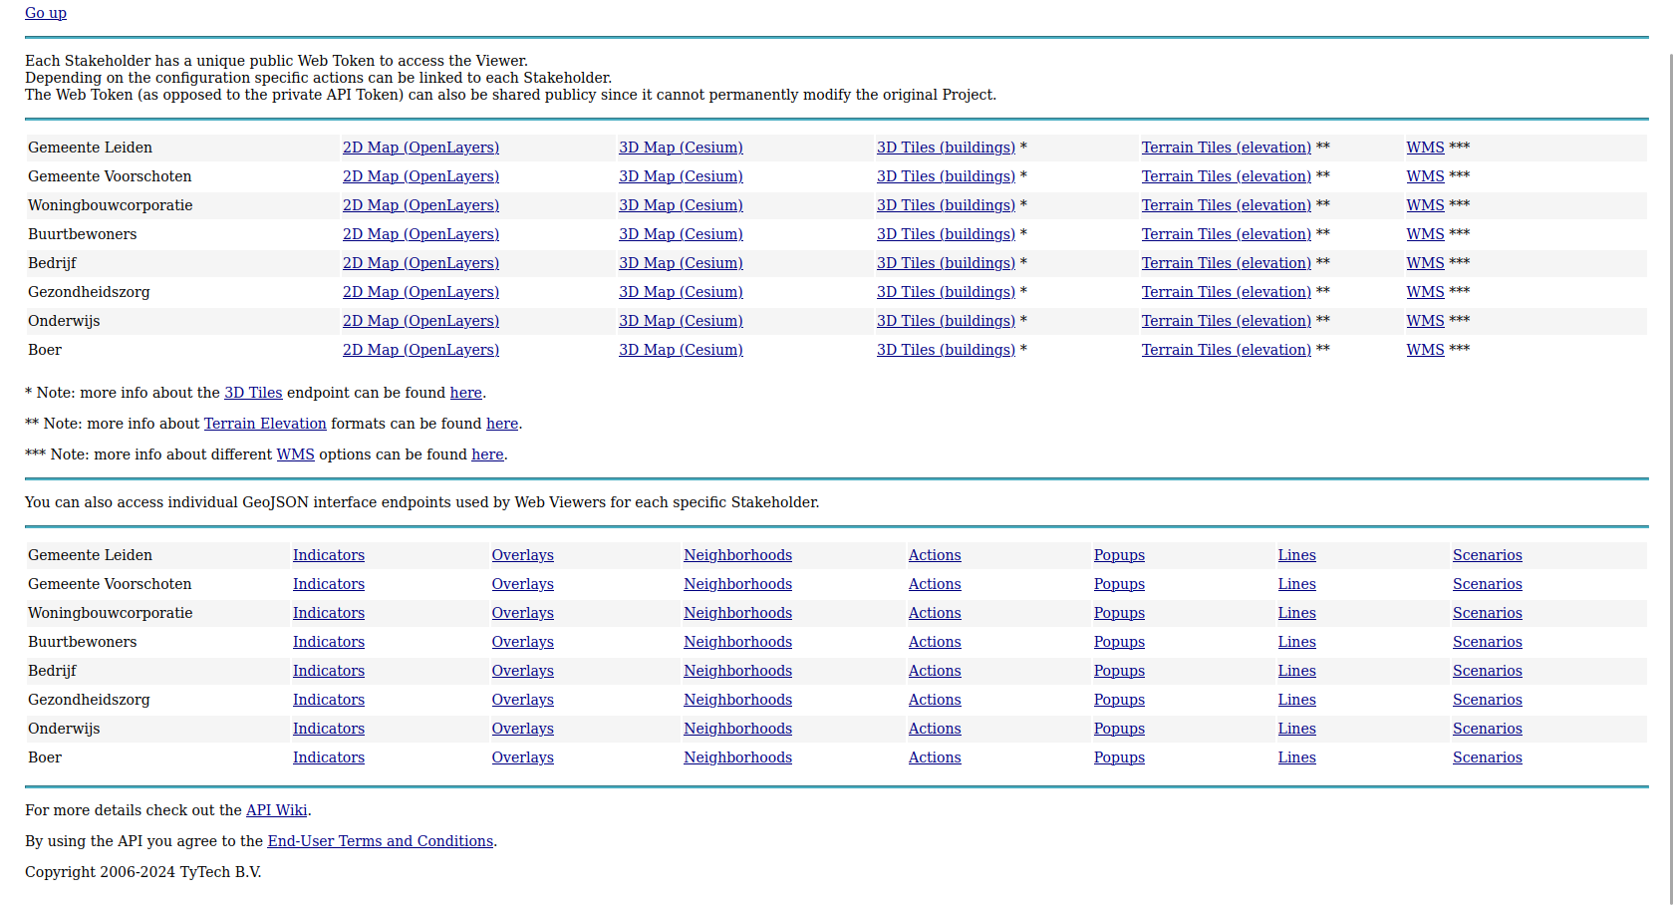
Task: Open 3D Map (Cesium) for Gemeente Voorschoten
Action: coord(681,176)
